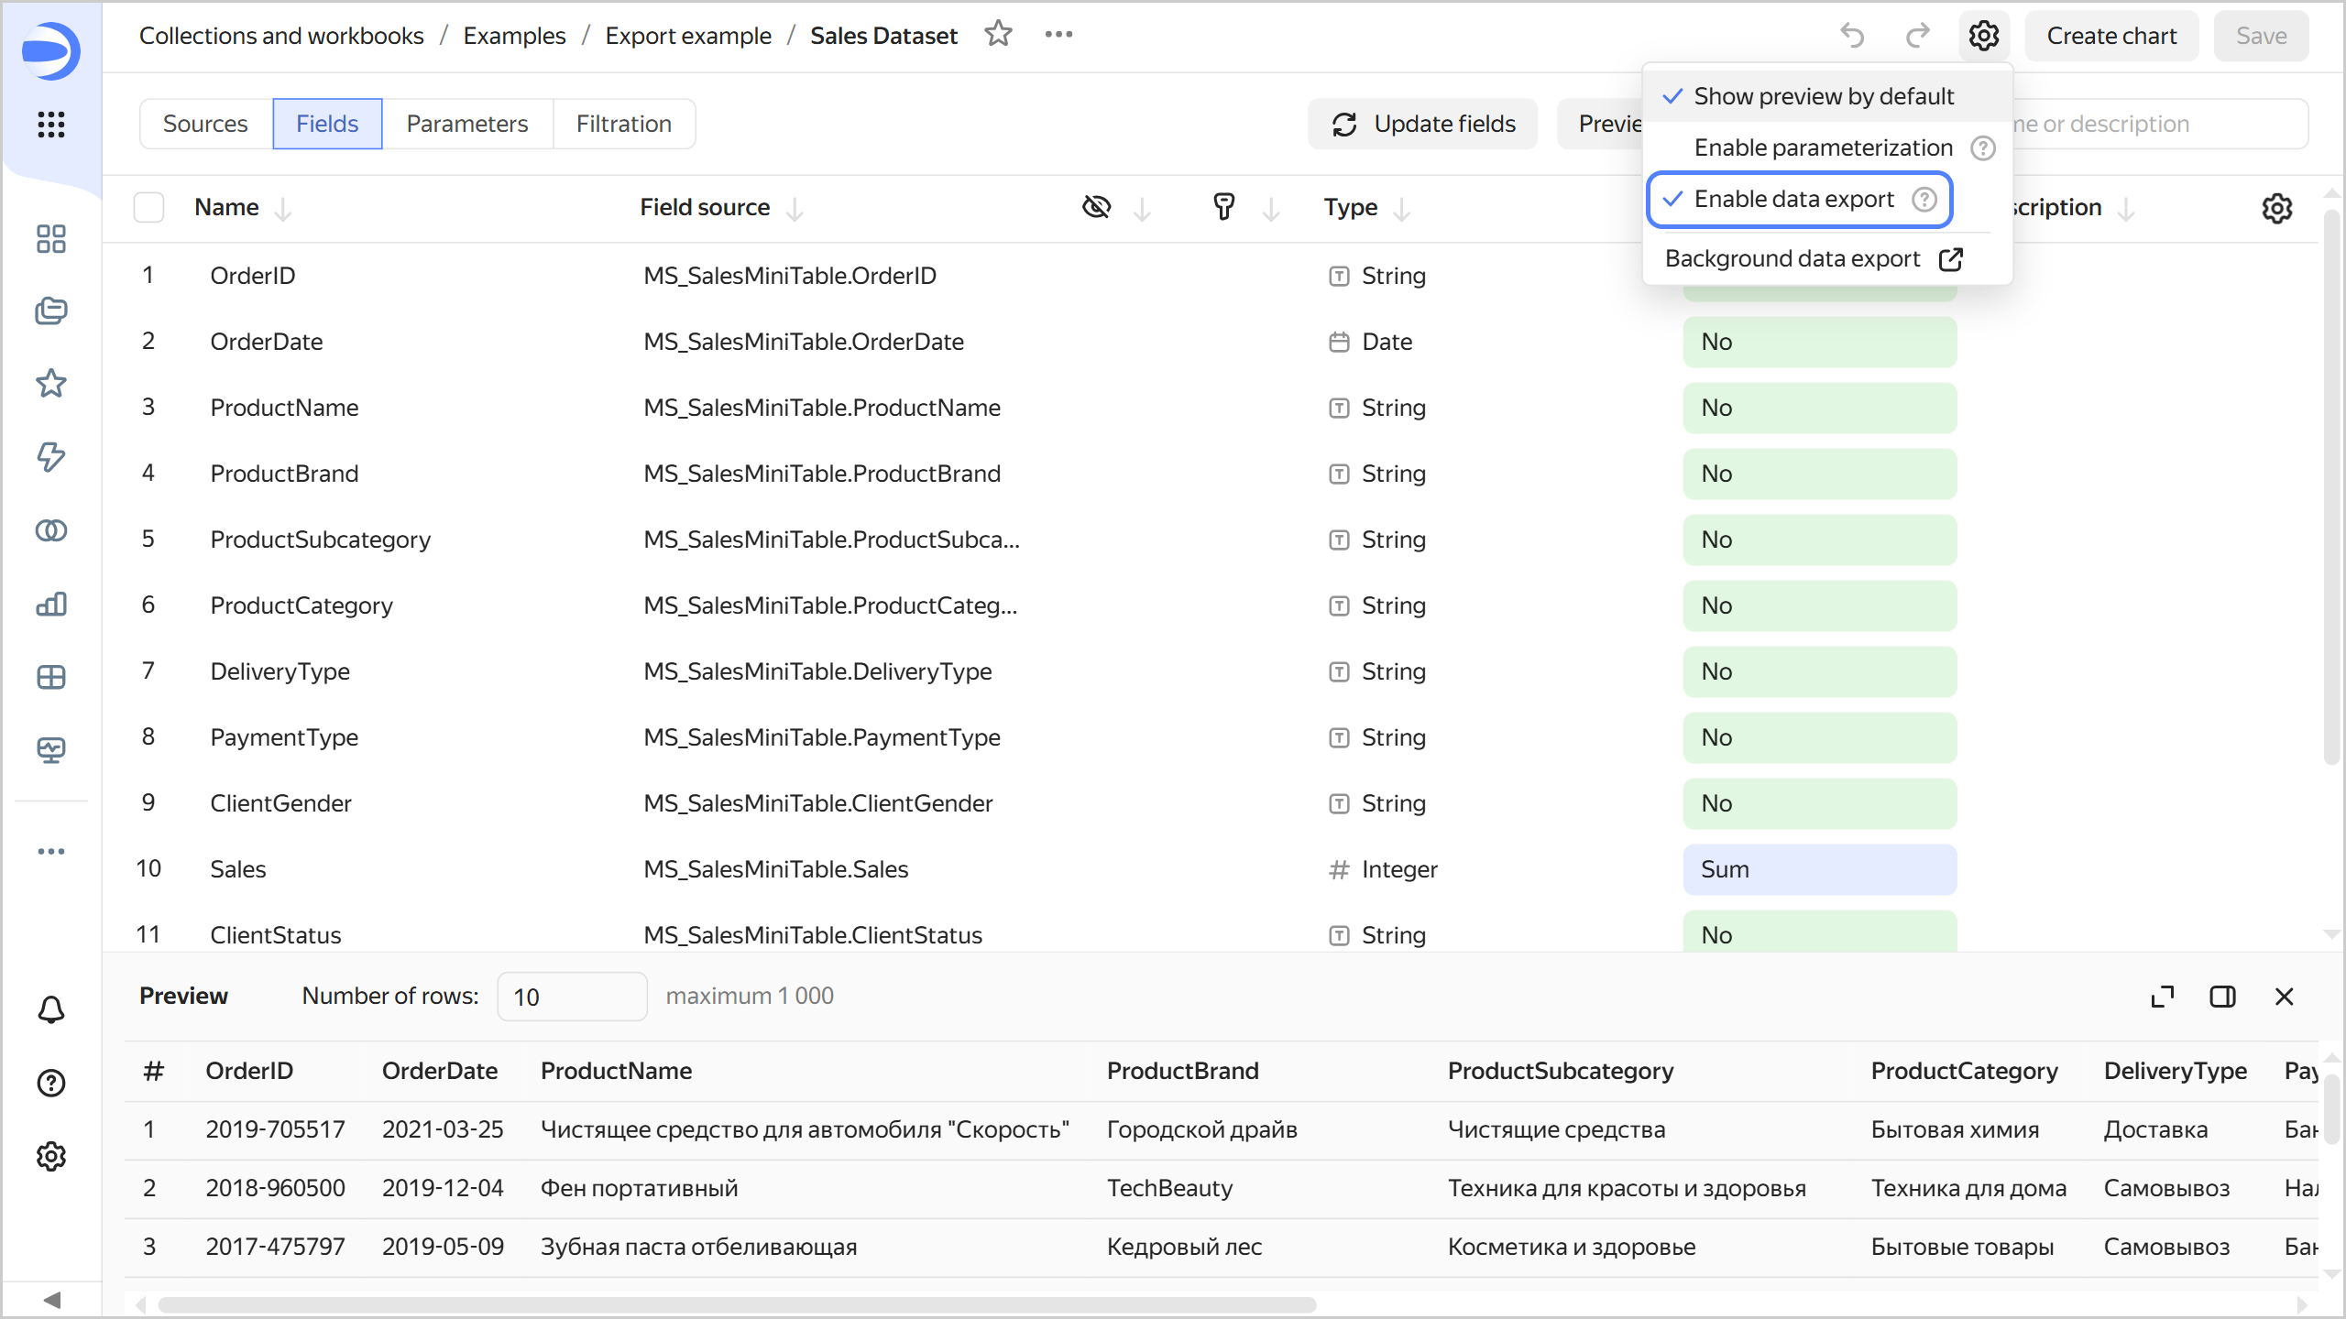Disable the Enable data export option
The height and width of the screenshot is (1319, 2346).
[1793, 199]
